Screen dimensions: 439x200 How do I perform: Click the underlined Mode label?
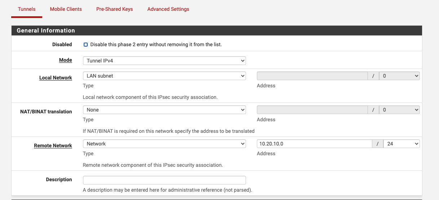pyautogui.click(x=66, y=60)
